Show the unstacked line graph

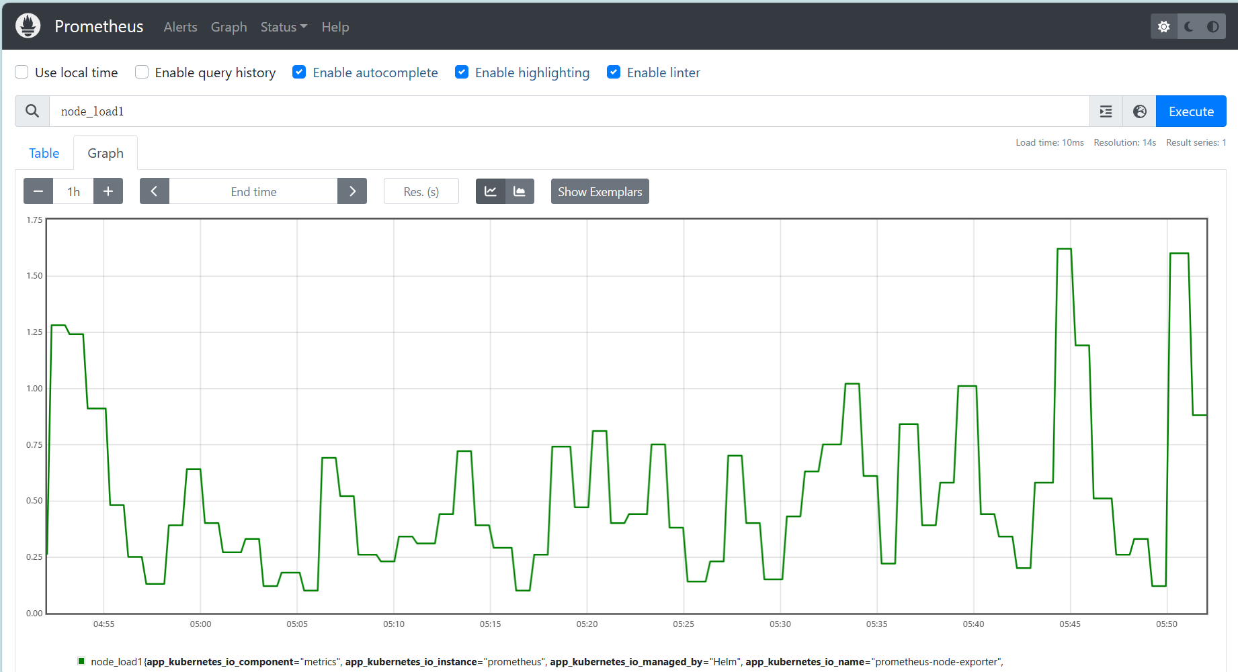491,191
